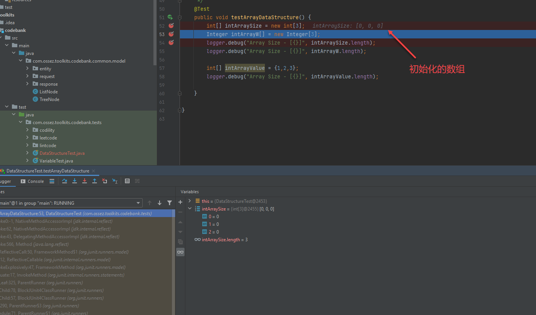Collapse the intArraySize variable node
The height and width of the screenshot is (315, 536).
tap(190, 209)
